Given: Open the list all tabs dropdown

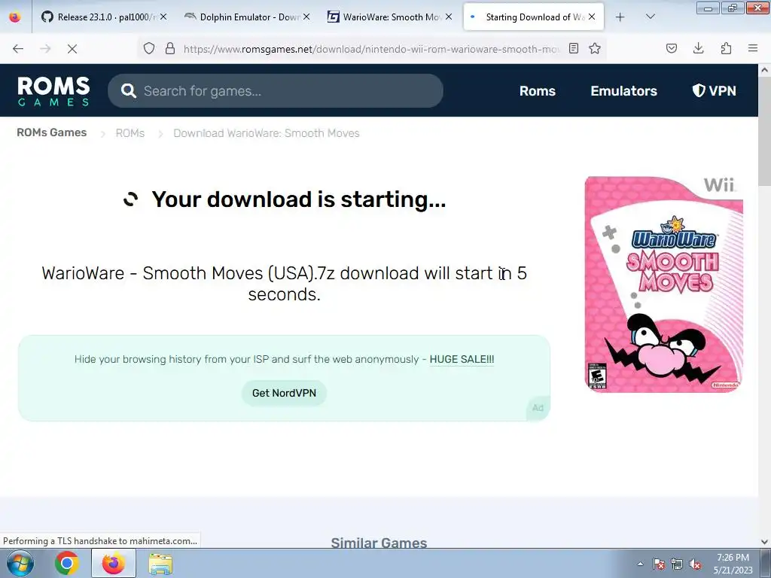Looking at the screenshot, I should tap(650, 17).
